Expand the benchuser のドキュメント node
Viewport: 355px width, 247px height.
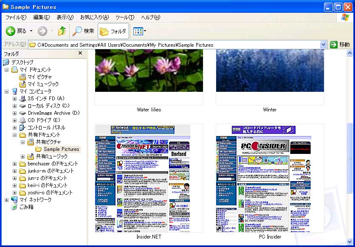15,164
